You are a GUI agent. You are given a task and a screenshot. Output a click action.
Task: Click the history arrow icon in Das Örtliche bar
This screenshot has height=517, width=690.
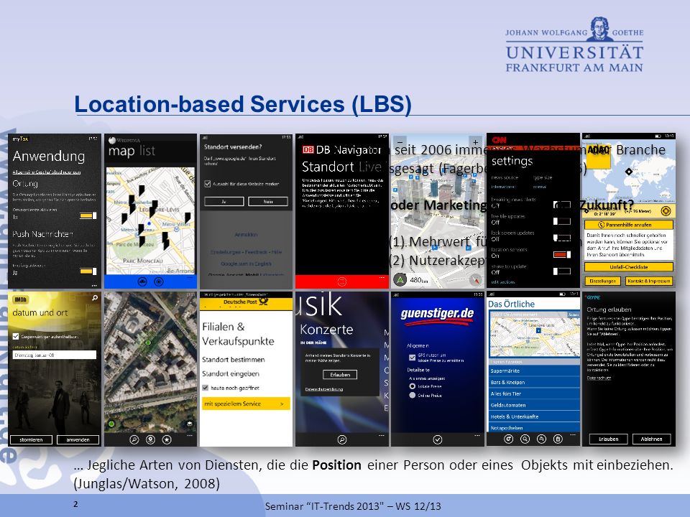[541, 439]
